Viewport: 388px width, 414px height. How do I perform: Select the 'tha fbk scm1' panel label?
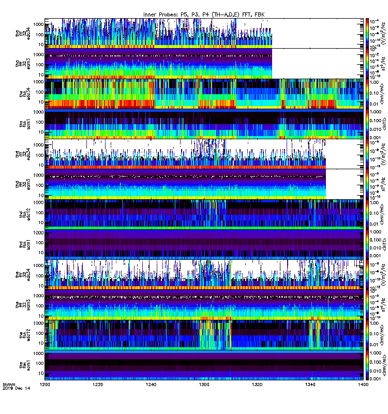[25, 124]
